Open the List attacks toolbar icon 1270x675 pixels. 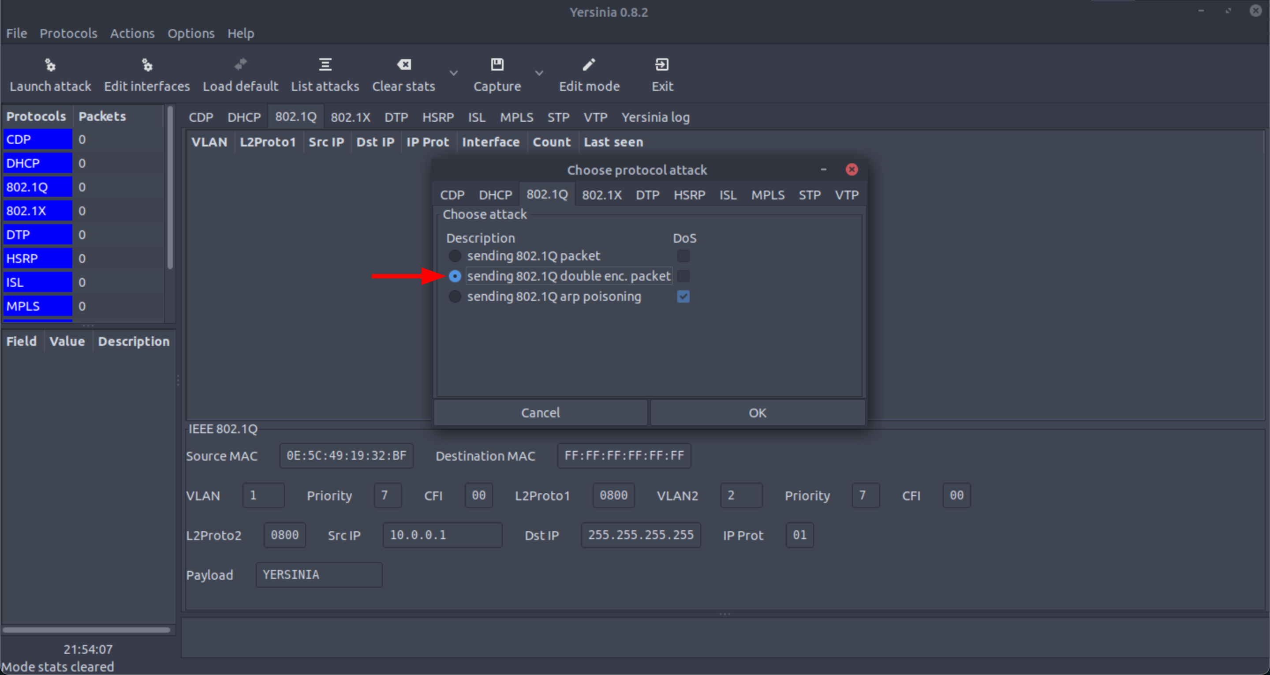[325, 65]
